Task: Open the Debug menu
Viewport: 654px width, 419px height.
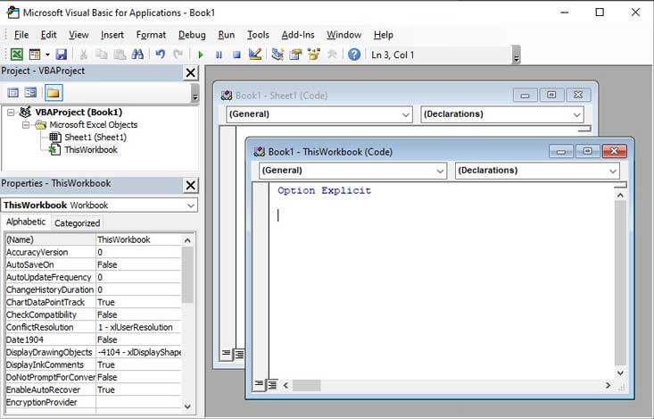Action: coord(192,35)
